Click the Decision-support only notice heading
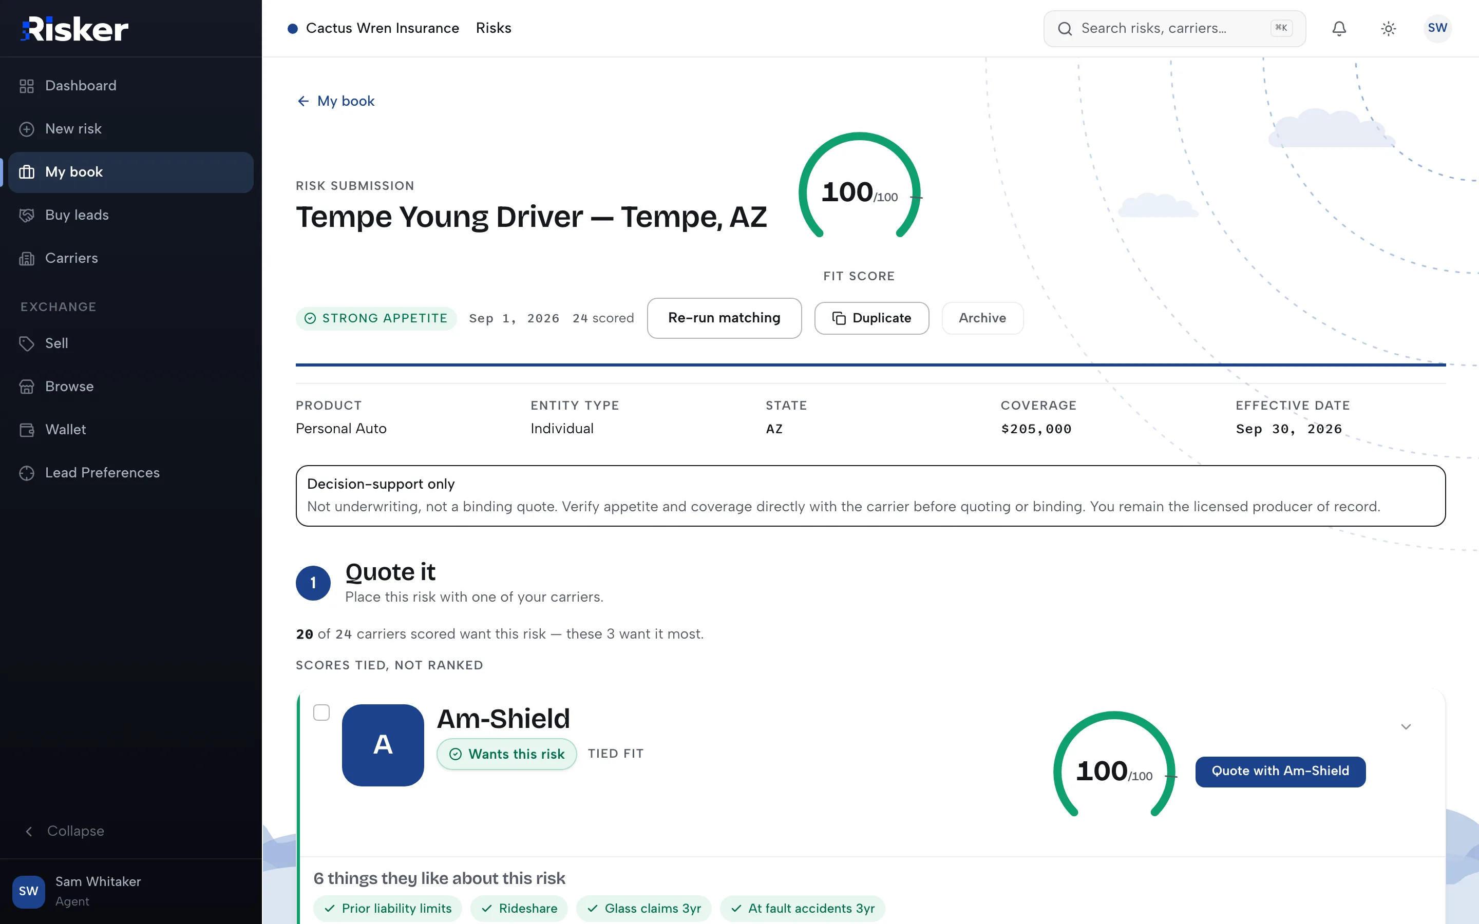 click(381, 484)
